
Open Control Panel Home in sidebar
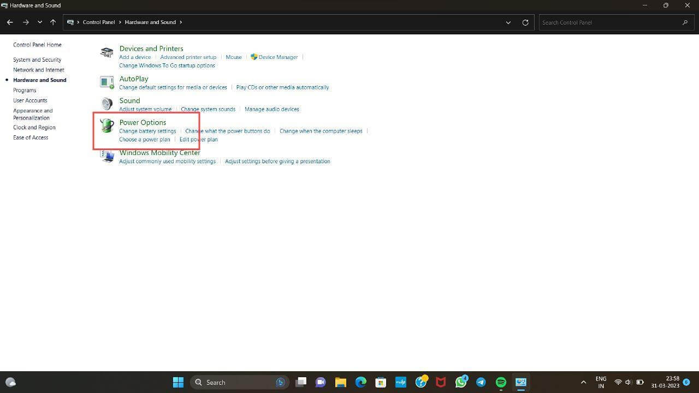coord(37,45)
